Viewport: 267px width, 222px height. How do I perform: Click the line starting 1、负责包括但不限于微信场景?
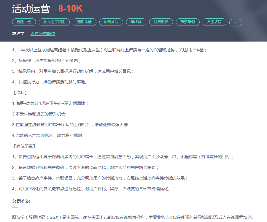click(x=123, y=157)
